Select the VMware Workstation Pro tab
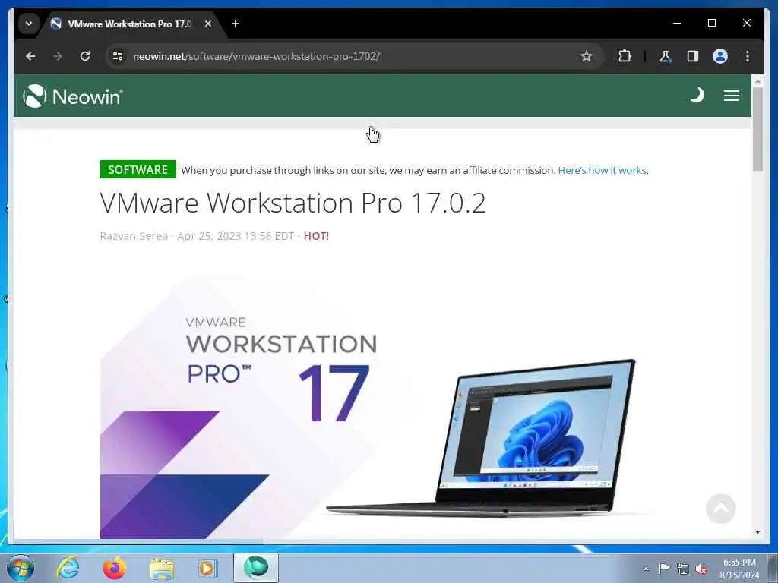Screen dimensions: 778x583 pos(131,24)
